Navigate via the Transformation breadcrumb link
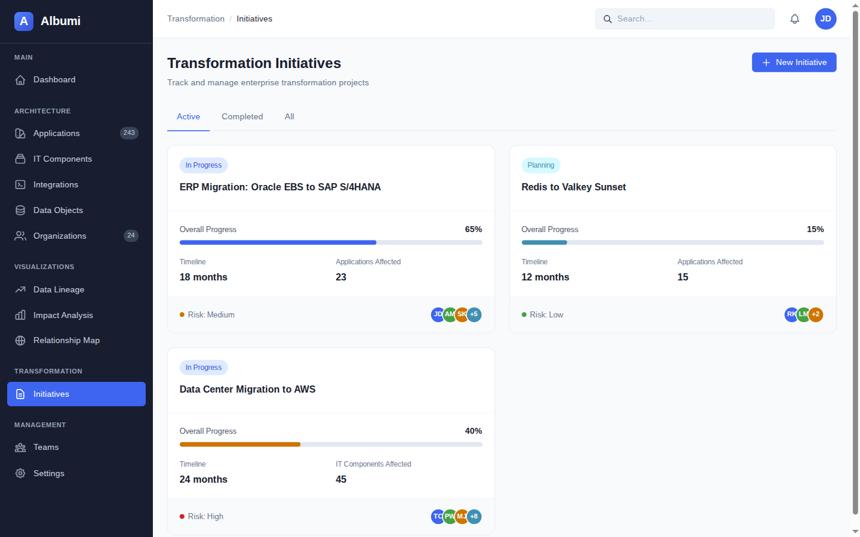 tap(196, 18)
